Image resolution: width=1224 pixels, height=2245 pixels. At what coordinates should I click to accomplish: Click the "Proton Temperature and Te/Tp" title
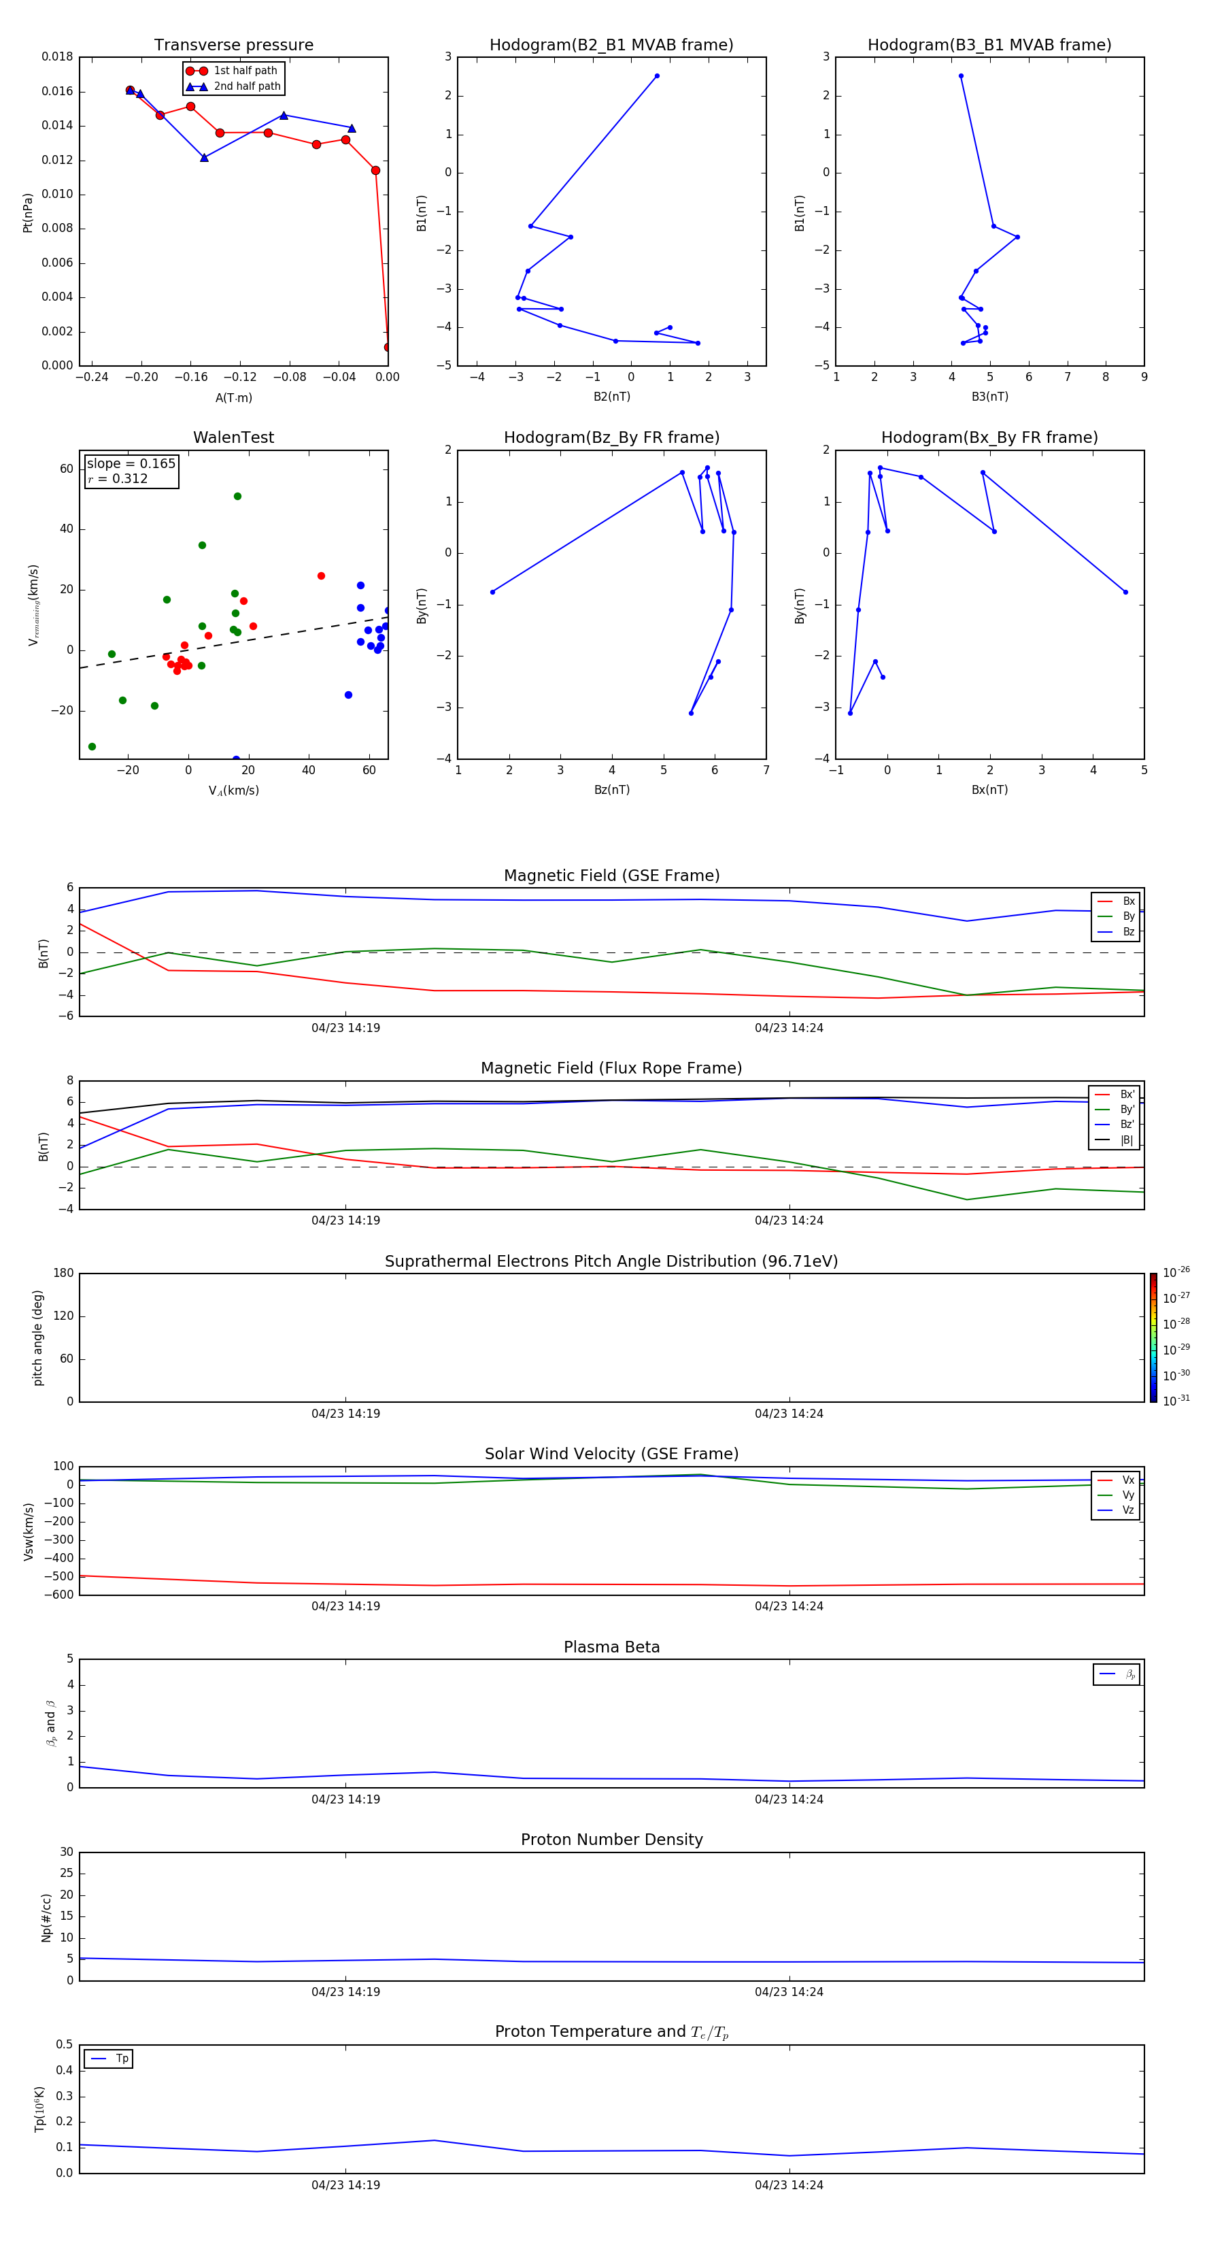coord(611,2031)
